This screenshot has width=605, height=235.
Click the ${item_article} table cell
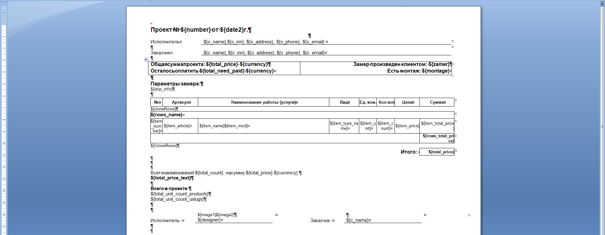tap(178, 126)
